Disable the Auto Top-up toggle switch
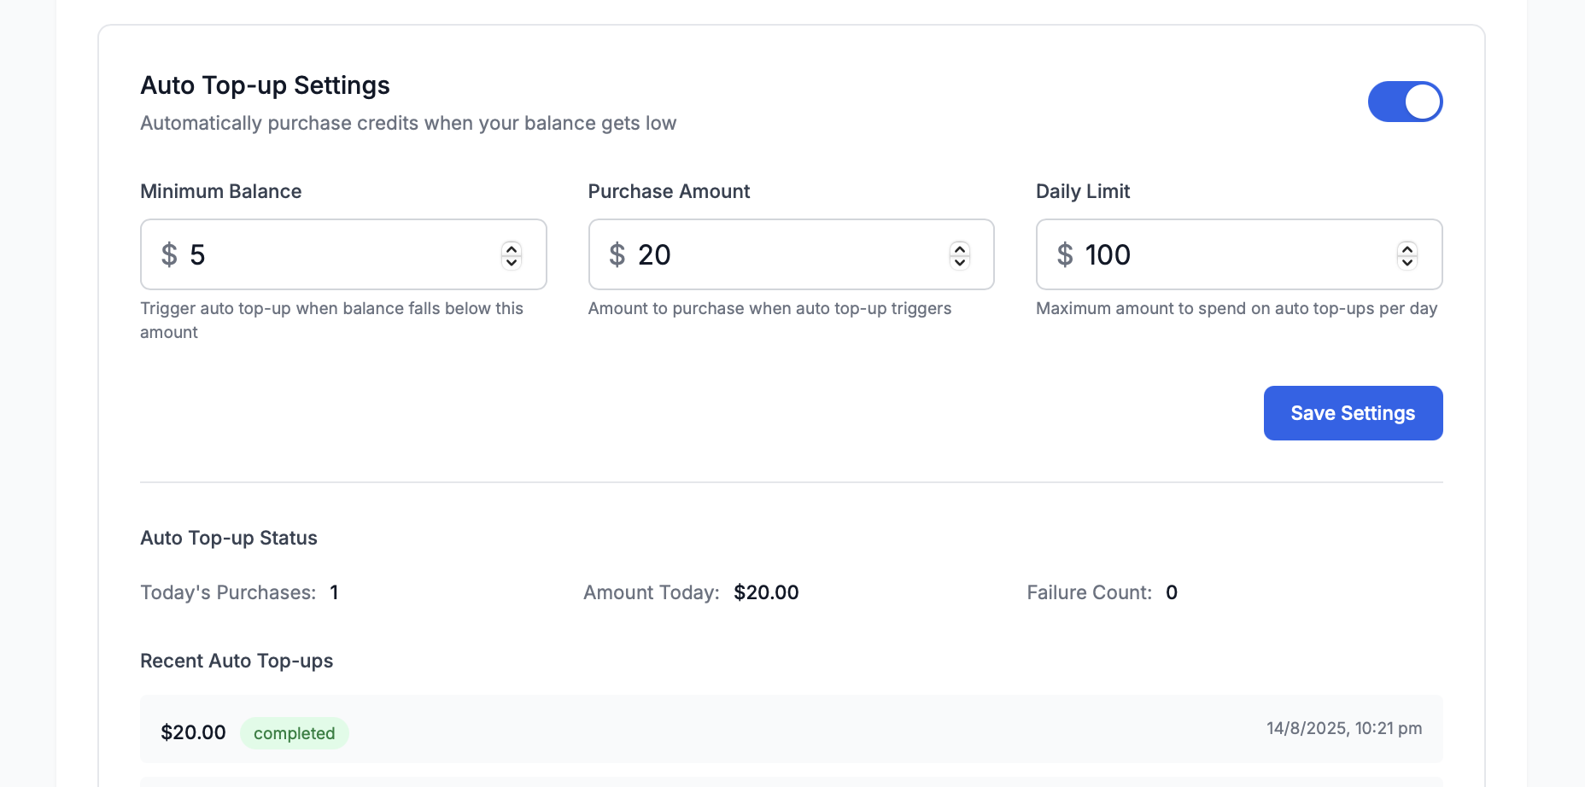The width and height of the screenshot is (1585, 787). 1406,101
